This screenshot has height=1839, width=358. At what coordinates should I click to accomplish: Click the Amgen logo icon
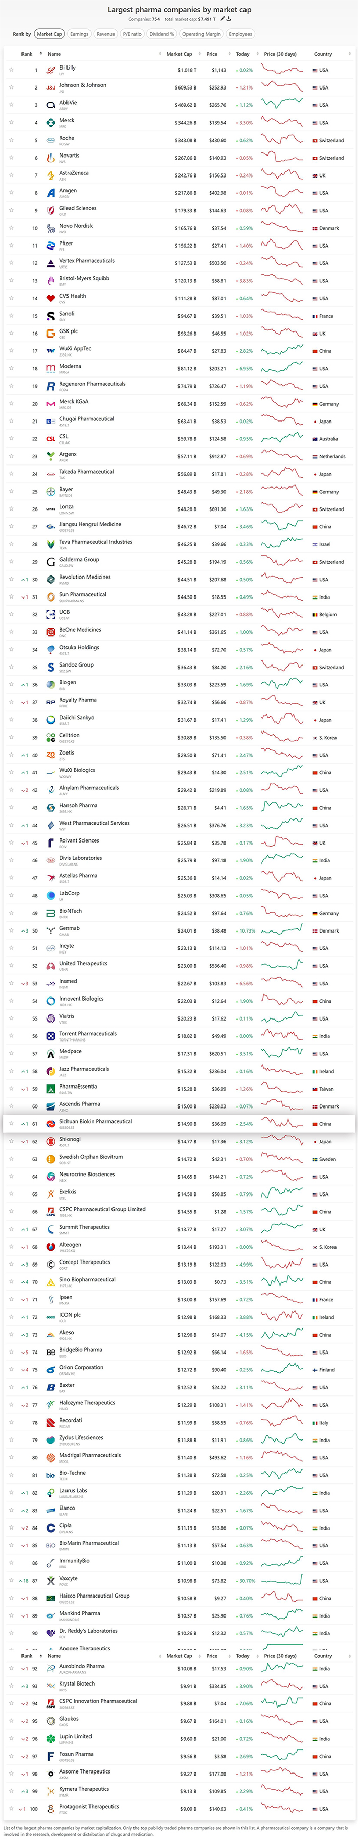tap(51, 193)
